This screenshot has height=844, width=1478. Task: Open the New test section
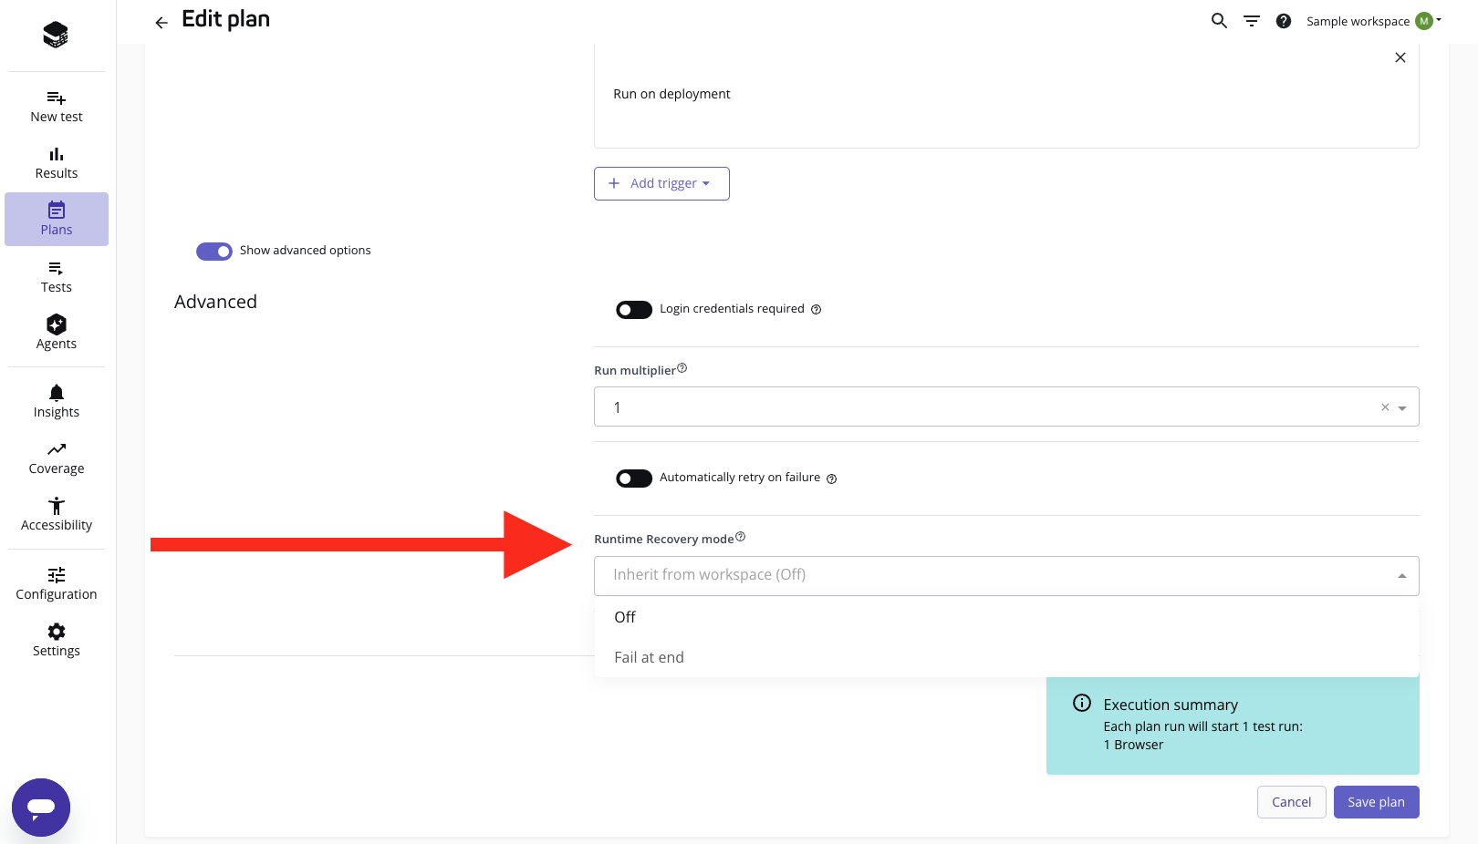[x=56, y=105]
